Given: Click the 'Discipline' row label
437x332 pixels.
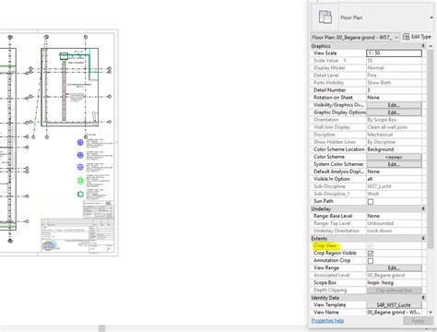Looking at the screenshot, I should (x=325, y=135).
